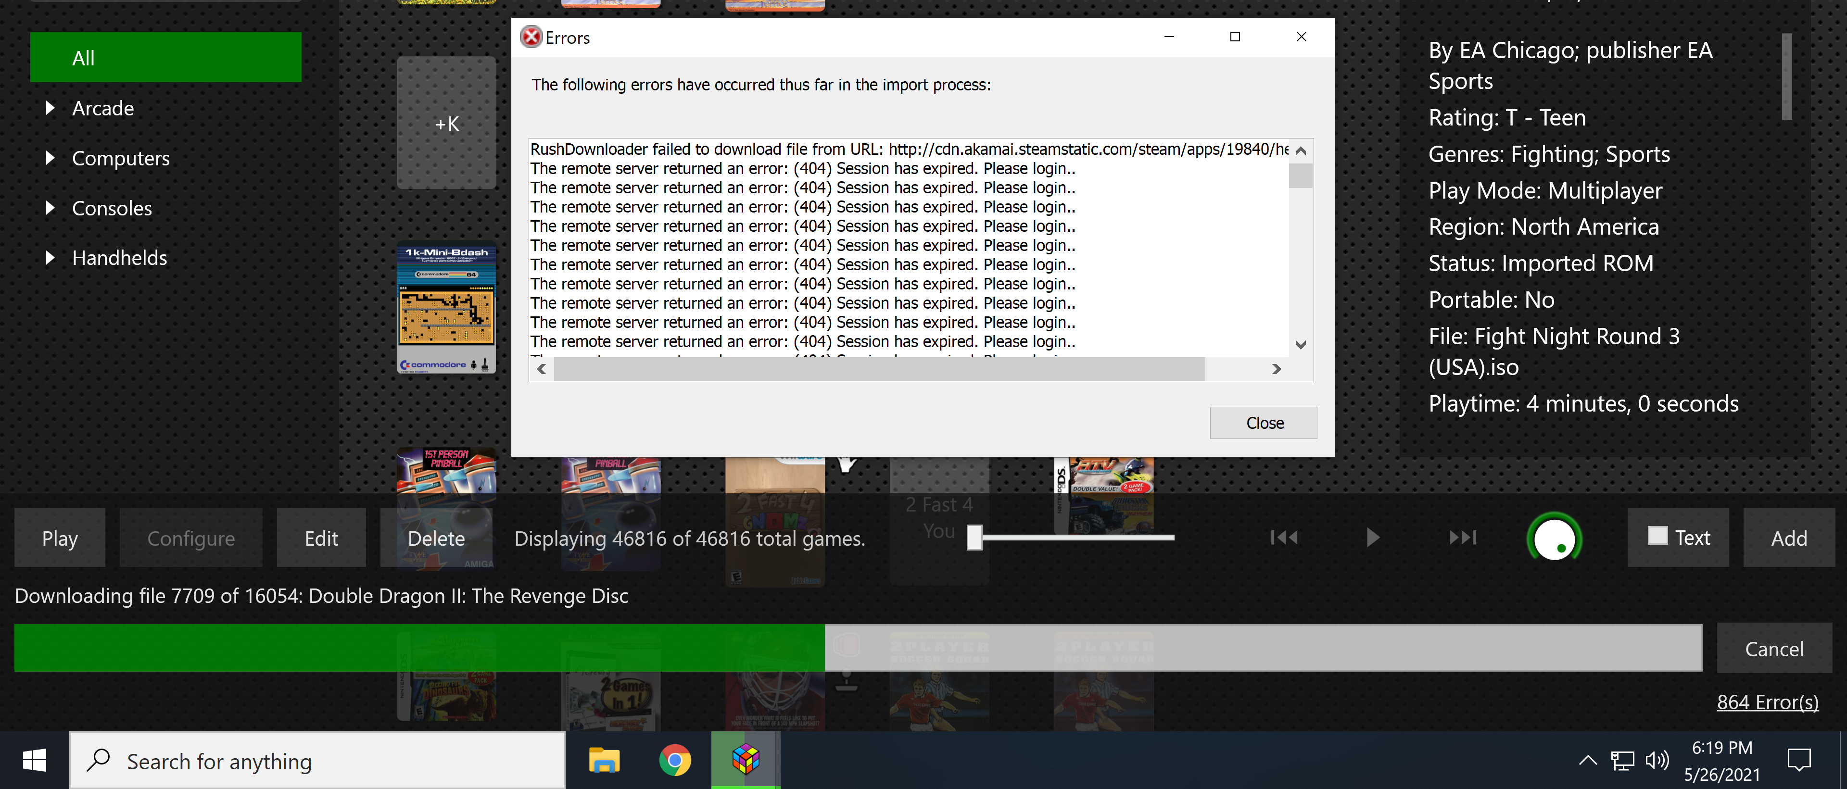The width and height of the screenshot is (1847, 789).
Task: Minimize the Errors dialog
Action: (x=1169, y=37)
